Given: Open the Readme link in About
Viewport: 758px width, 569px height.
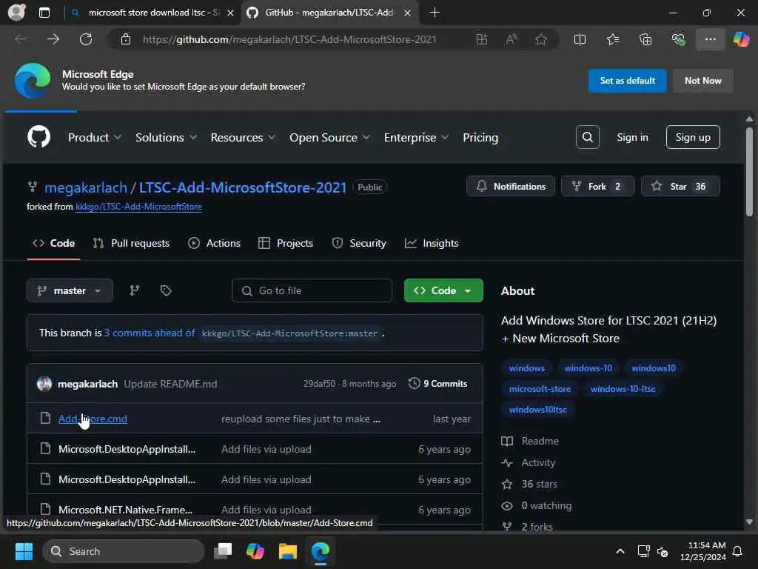Looking at the screenshot, I should (530, 441).
